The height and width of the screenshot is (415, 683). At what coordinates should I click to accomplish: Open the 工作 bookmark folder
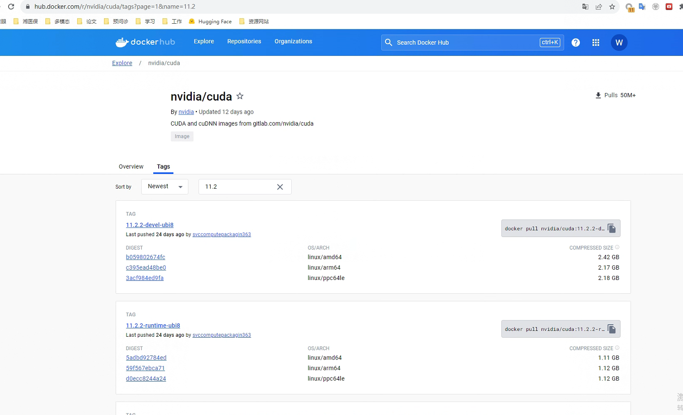point(172,21)
